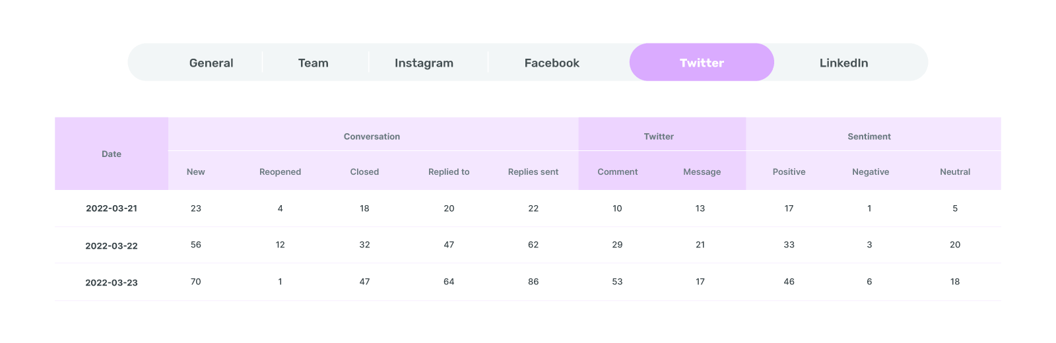Click the Comment column header
Viewport: 1056px width, 343px height.
[618, 171]
